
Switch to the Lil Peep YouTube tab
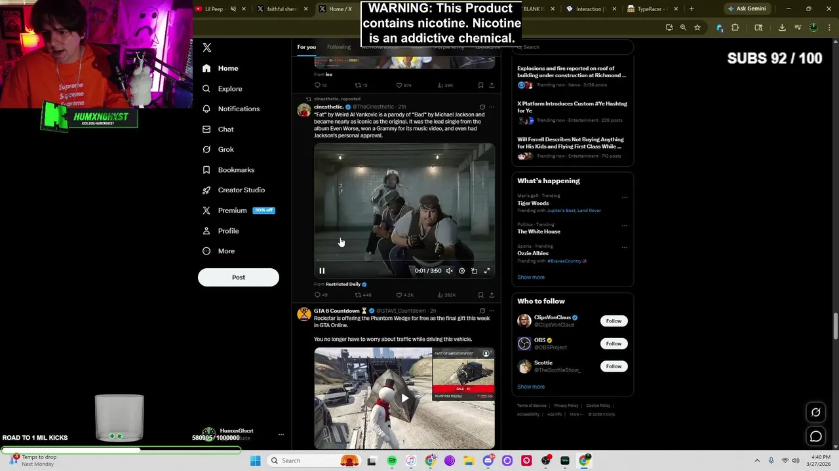pos(214,9)
